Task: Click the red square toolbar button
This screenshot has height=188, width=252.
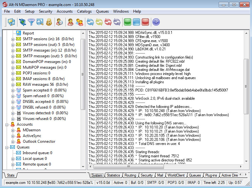Action: (145, 22)
